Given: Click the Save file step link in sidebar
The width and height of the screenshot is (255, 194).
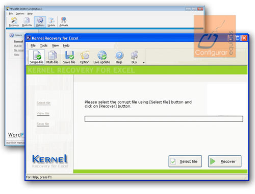Looking at the screenshot, I should click(43, 124).
